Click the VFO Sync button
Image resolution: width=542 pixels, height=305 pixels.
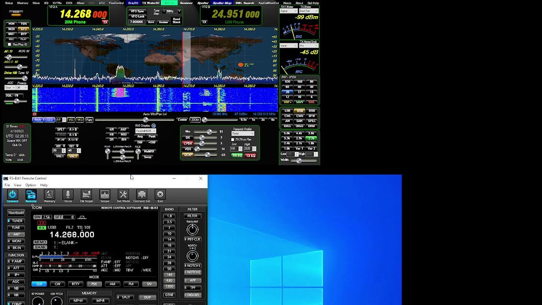pos(137,11)
